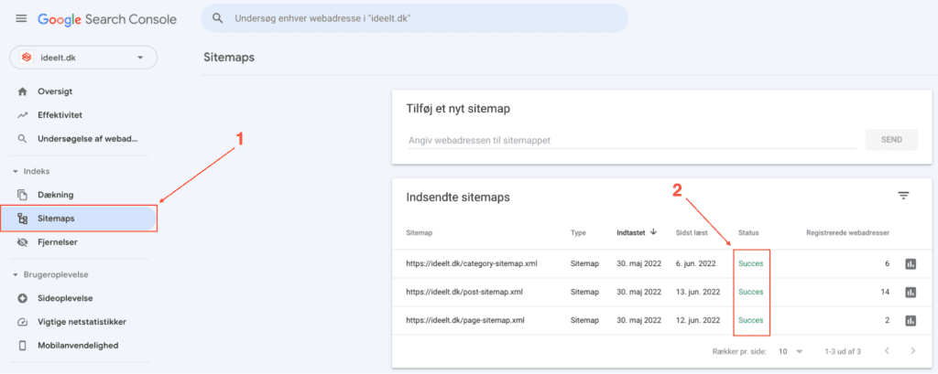This screenshot has width=938, height=374.
Task: Go to next page arrow in table footer
Action: [912, 351]
